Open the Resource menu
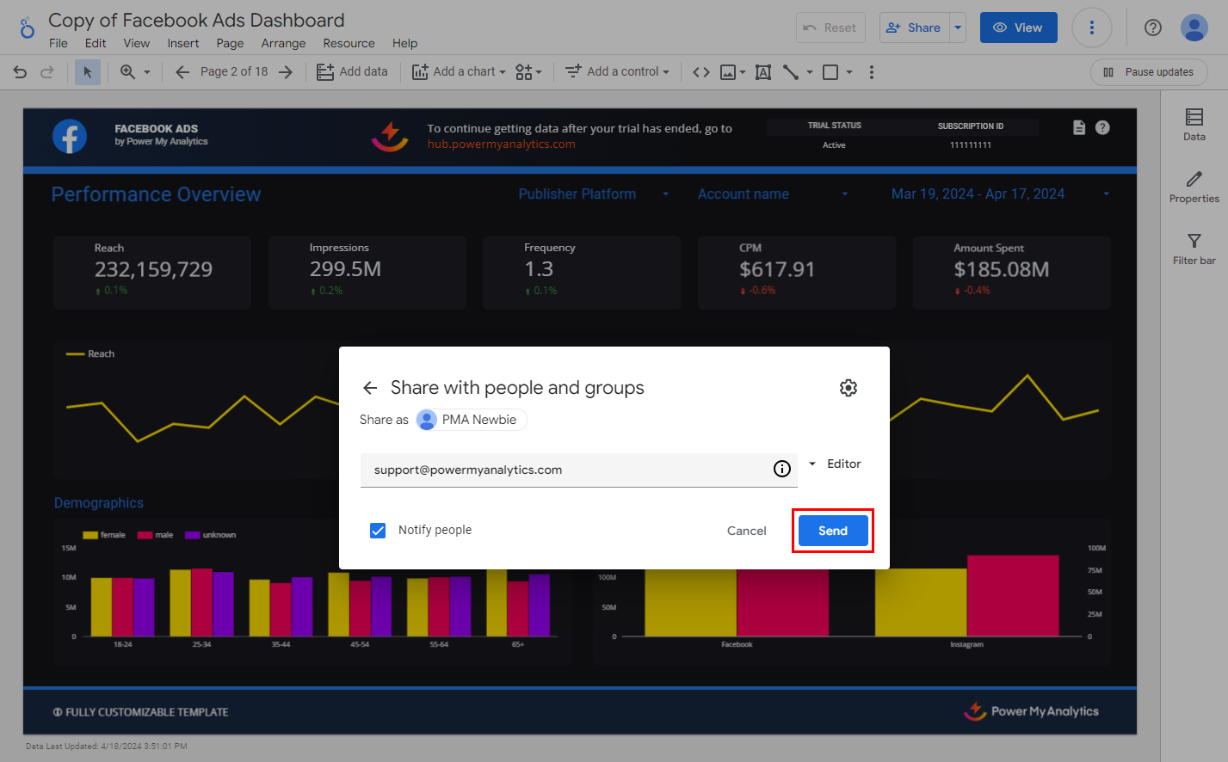Image resolution: width=1228 pixels, height=762 pixels. [349, 43]
